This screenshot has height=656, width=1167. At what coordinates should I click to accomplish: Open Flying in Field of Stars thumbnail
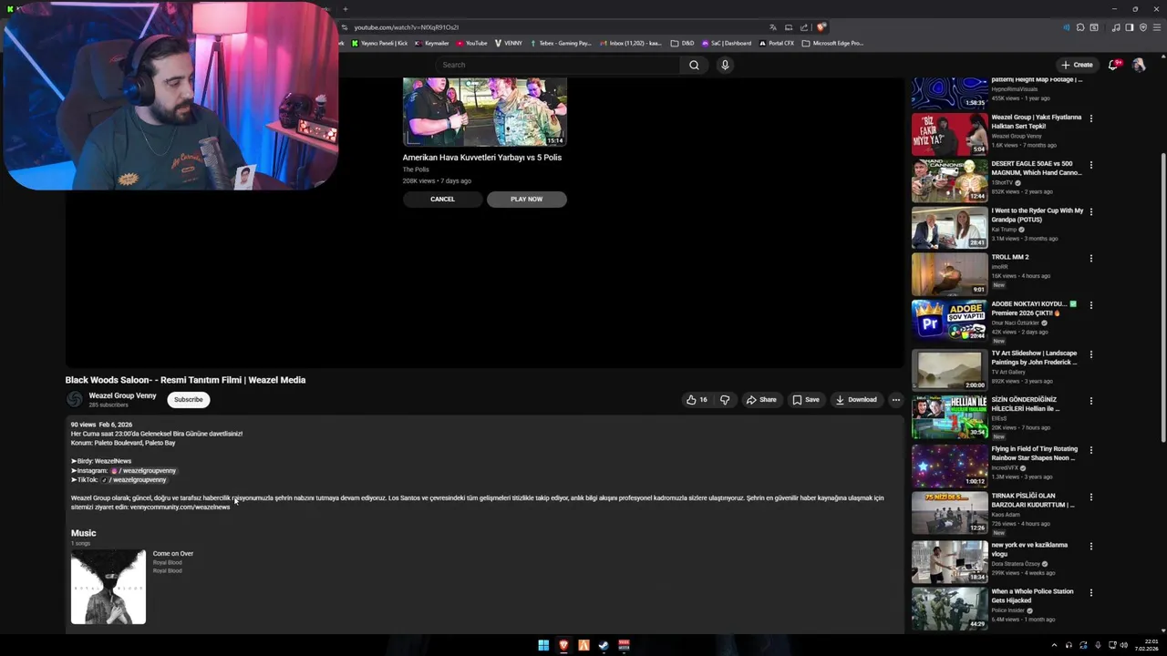(949, 466)
